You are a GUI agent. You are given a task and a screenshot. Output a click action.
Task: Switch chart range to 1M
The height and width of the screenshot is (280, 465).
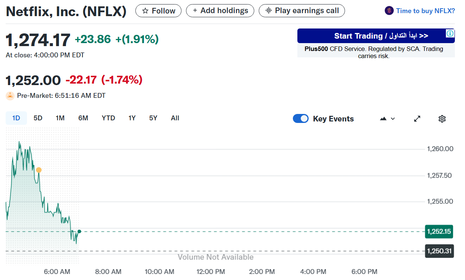(x=60, y=118)
